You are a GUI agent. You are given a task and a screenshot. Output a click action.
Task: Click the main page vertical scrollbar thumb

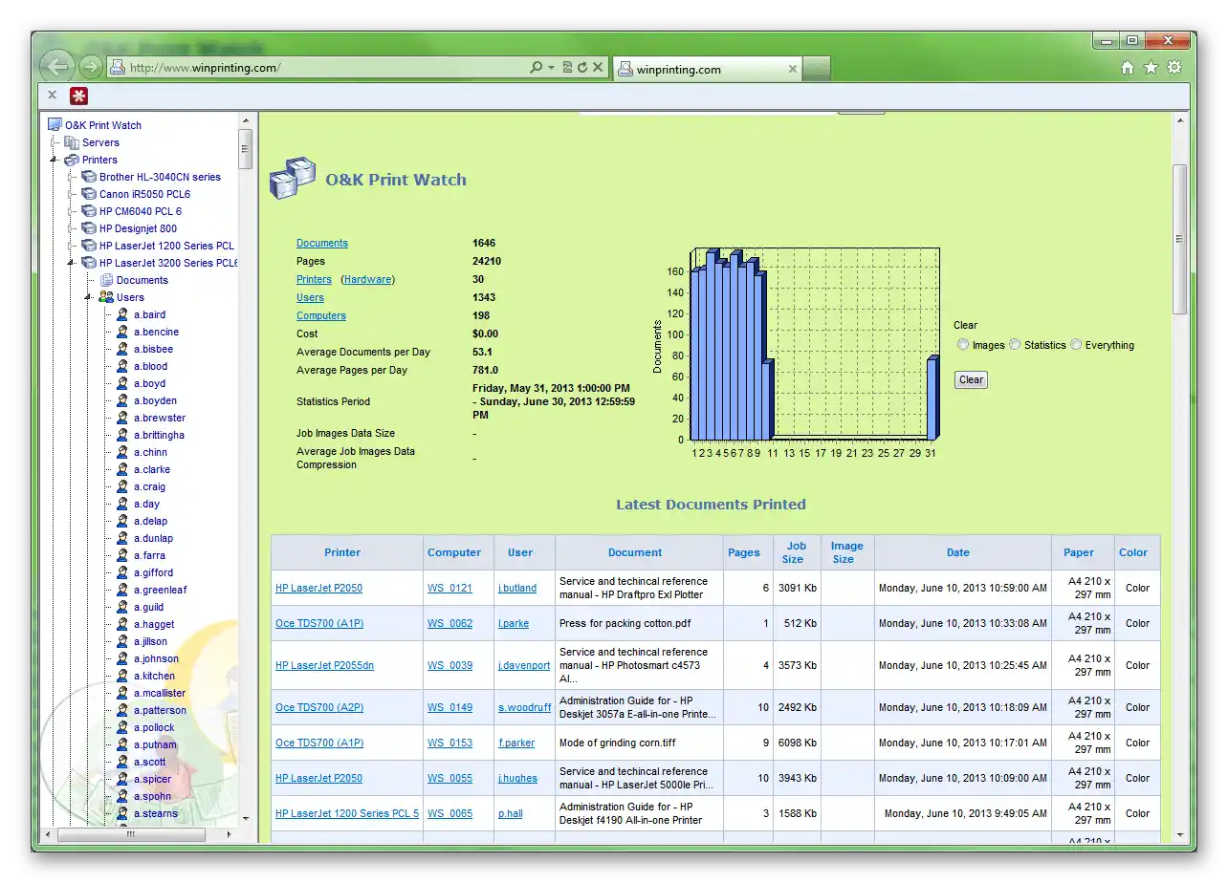click(x=1179, y=239)
